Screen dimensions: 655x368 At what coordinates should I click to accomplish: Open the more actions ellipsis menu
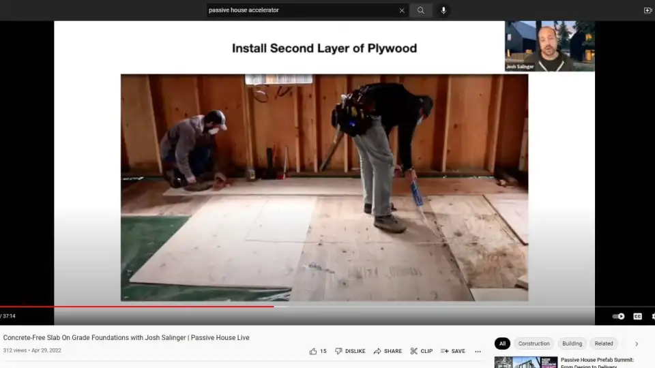pos(478,352)
